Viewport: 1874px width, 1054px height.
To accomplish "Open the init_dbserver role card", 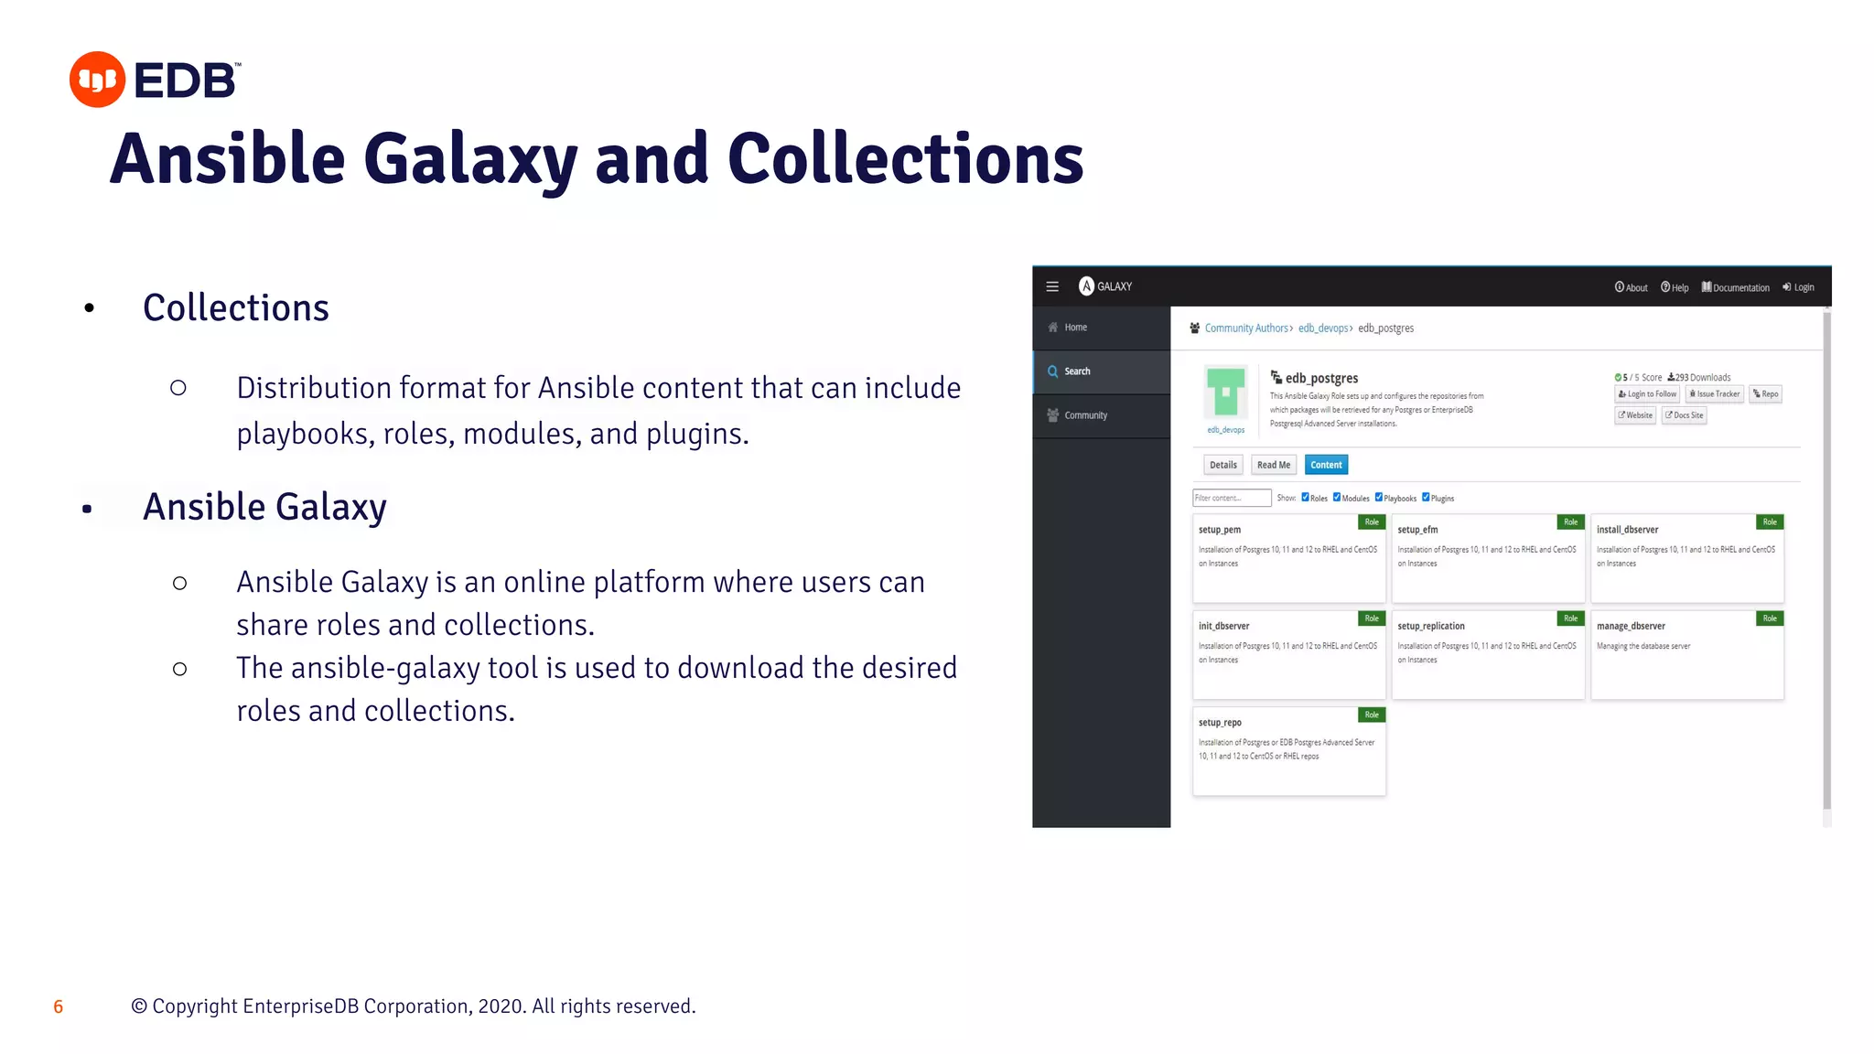I will coord(1288,655).
